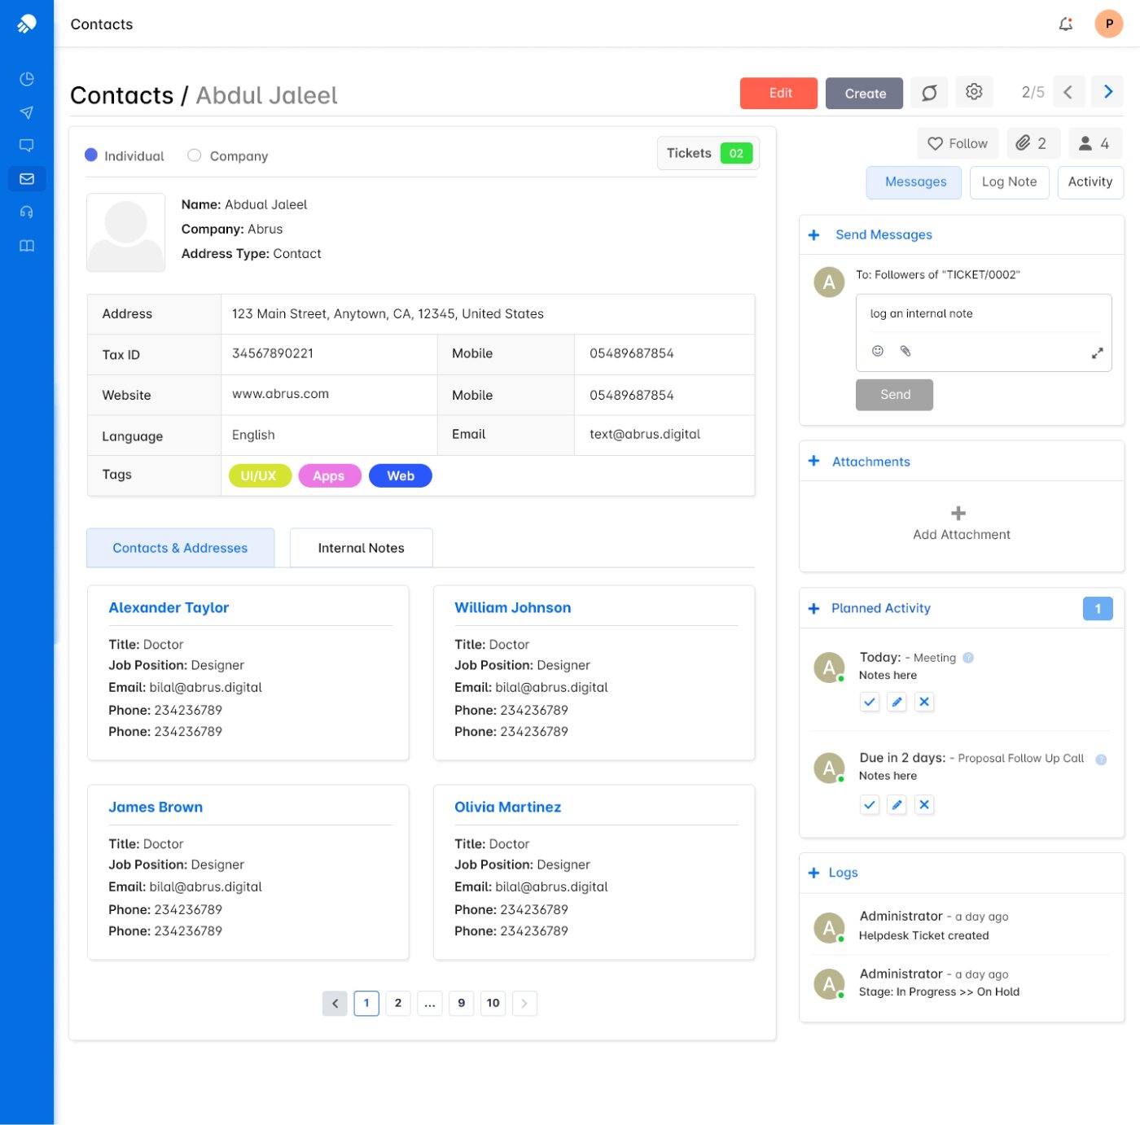The height and width of the screenshot is (1125, 1140).
Task: Click the refresh icon button
Action: coord(929,93)
